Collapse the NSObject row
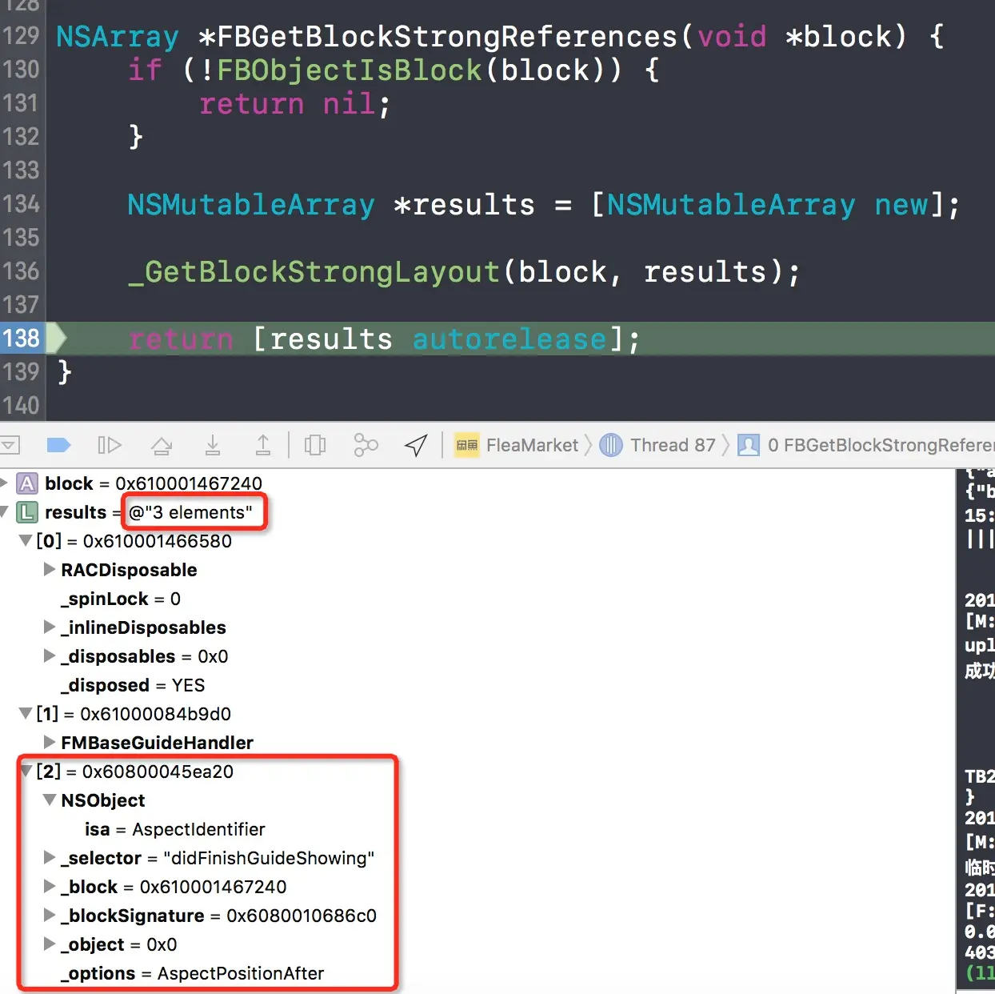The image size is (995, 994). click(50, 800)
